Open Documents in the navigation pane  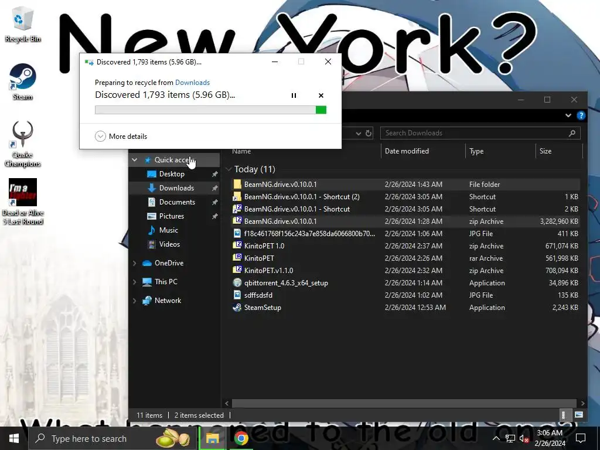(x=177, y=202)
